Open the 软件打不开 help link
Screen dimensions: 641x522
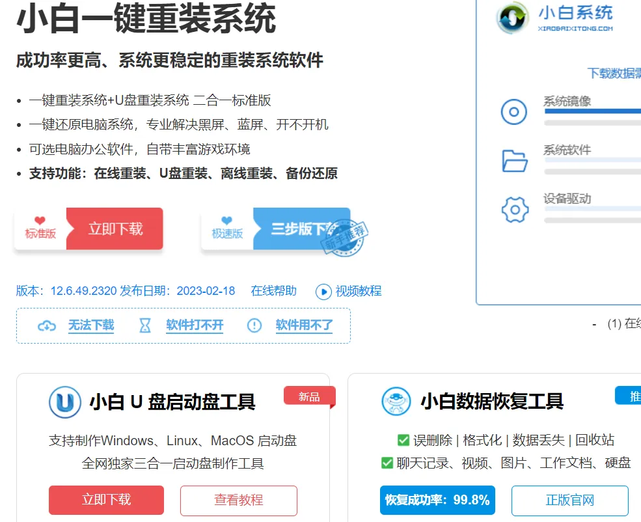[195, 325]
